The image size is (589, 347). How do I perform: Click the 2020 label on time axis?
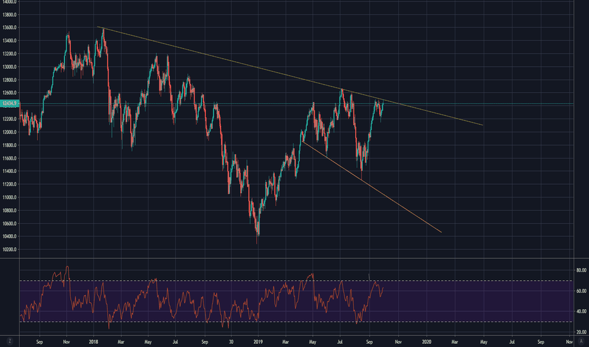427,342
